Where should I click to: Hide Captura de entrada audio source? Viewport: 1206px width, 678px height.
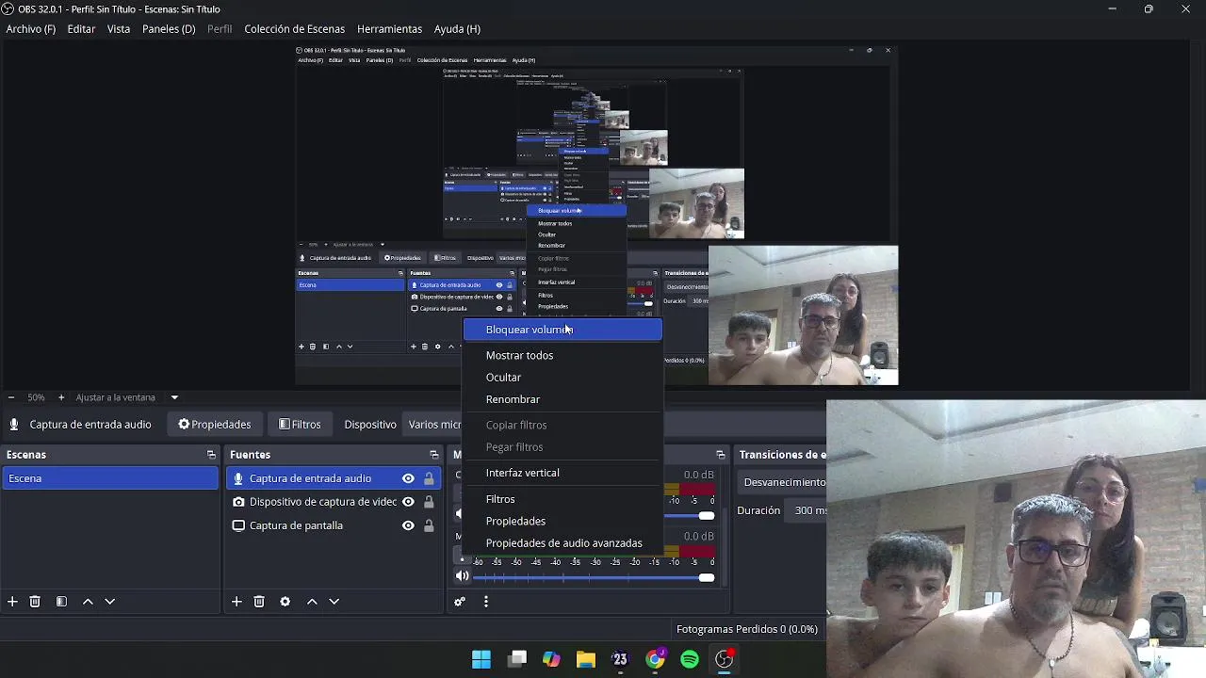coord(408,478)
